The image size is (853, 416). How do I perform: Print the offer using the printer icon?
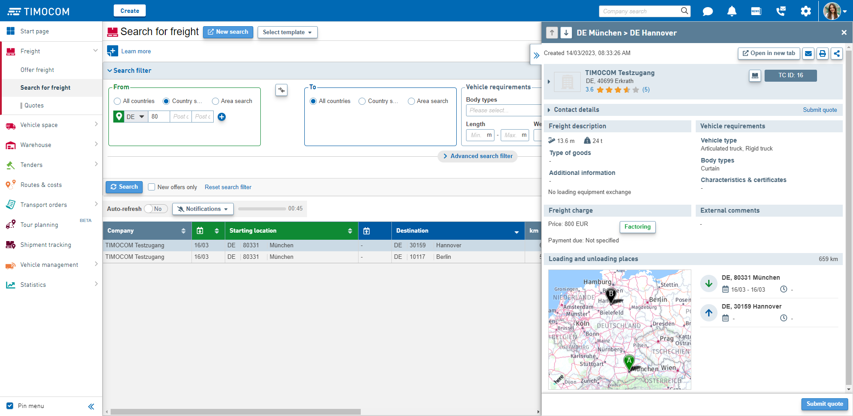tap(822, 53)
